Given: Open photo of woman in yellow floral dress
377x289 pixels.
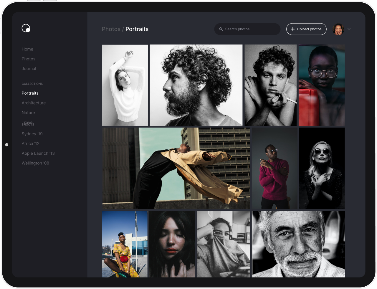Looking at the screenshot, I should (125, 244).
